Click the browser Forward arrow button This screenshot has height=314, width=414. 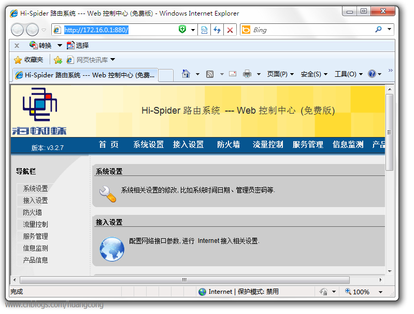click(32, 30)
